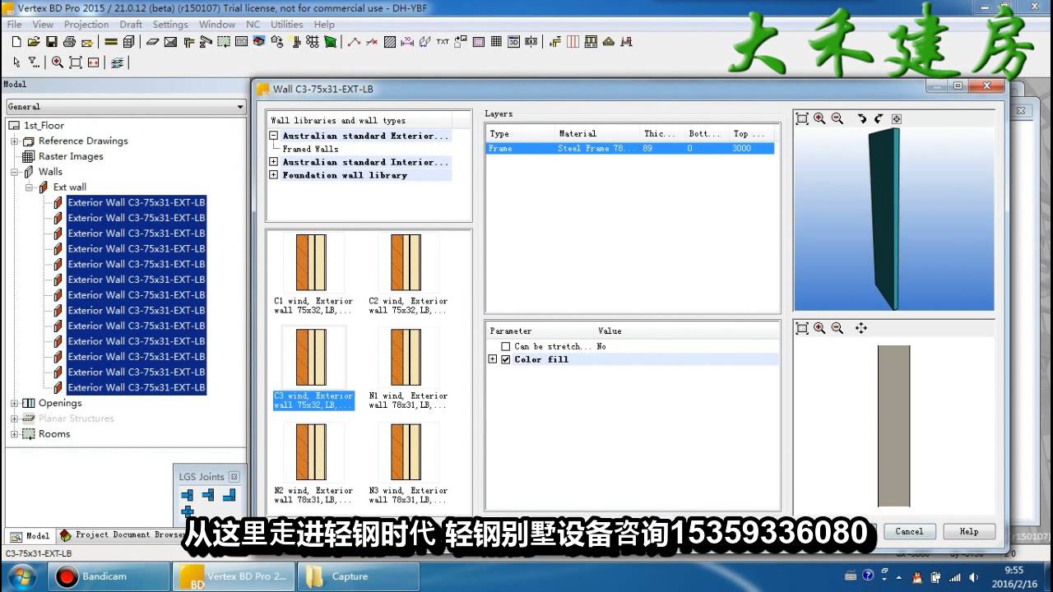
Task: Zoom out on the 3D wall preview
Action: pyautogui.click(x=837, y=118)
